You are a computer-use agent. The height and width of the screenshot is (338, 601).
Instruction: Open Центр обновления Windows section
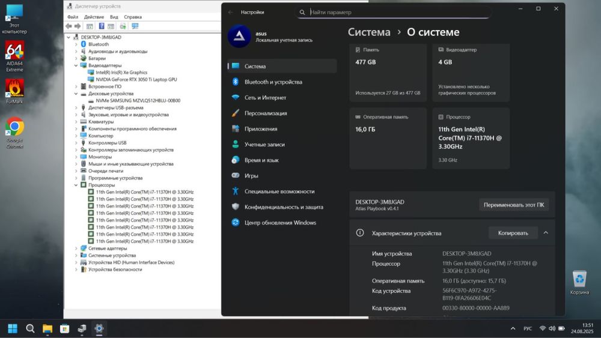click(282, 223)
